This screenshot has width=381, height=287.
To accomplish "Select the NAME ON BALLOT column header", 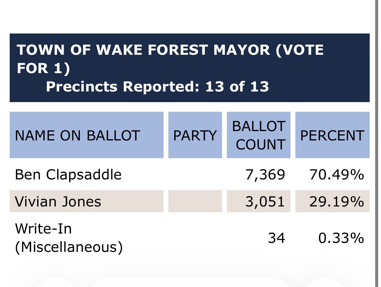I will (78, 135).
